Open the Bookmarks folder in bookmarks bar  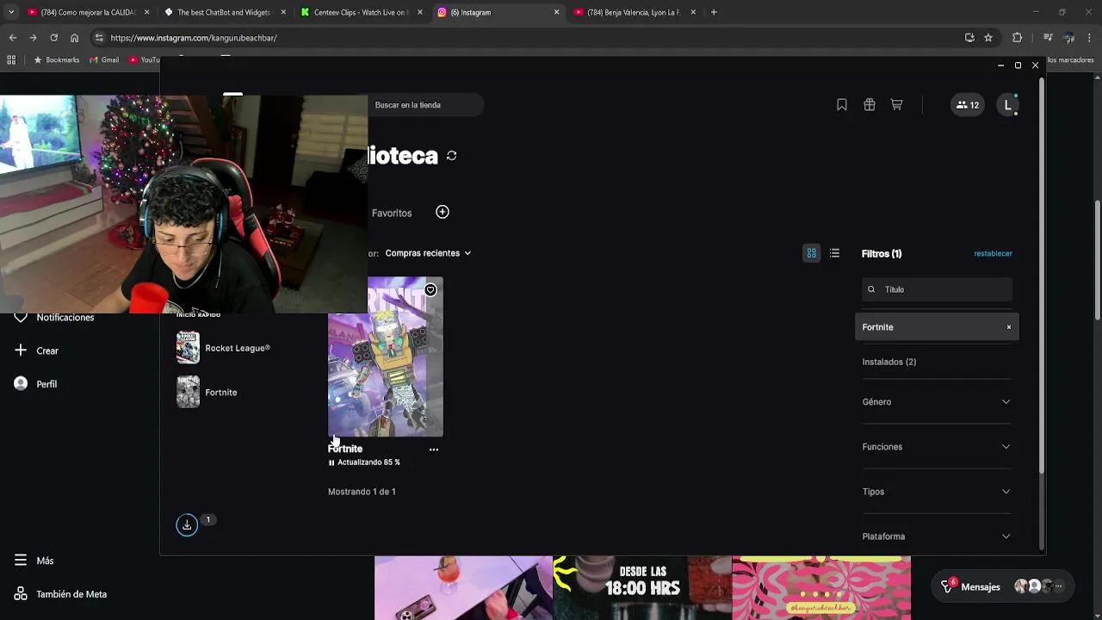[x=56, y=60]
